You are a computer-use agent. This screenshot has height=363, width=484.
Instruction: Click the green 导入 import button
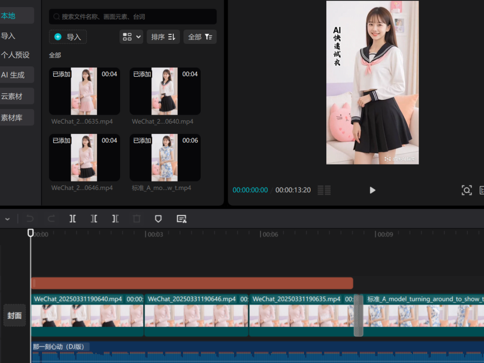(x=68, y=37)
